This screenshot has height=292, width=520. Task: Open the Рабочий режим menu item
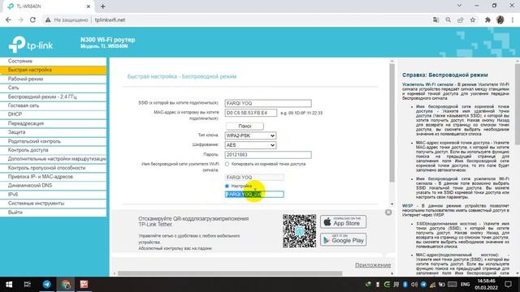coord(53,79)
